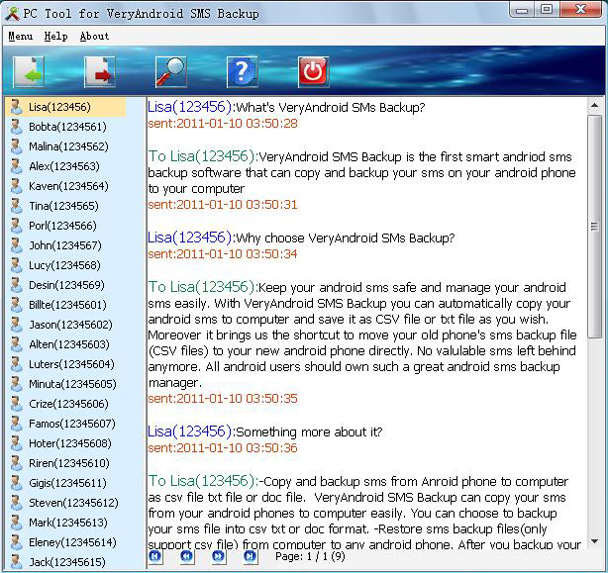Click the red power exit icon
Screen dimensions: 608x573
tap(314, 72)
